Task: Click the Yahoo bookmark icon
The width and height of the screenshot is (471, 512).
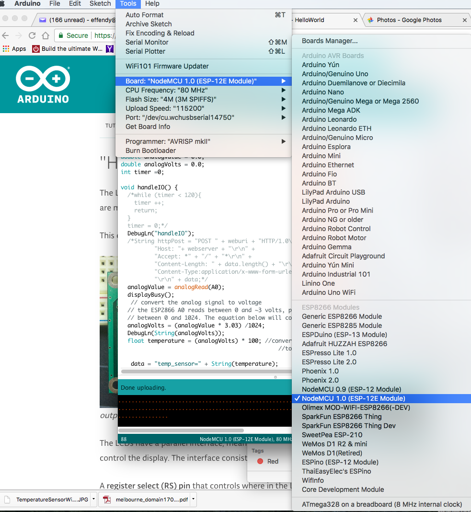Action: pos(109,48)
